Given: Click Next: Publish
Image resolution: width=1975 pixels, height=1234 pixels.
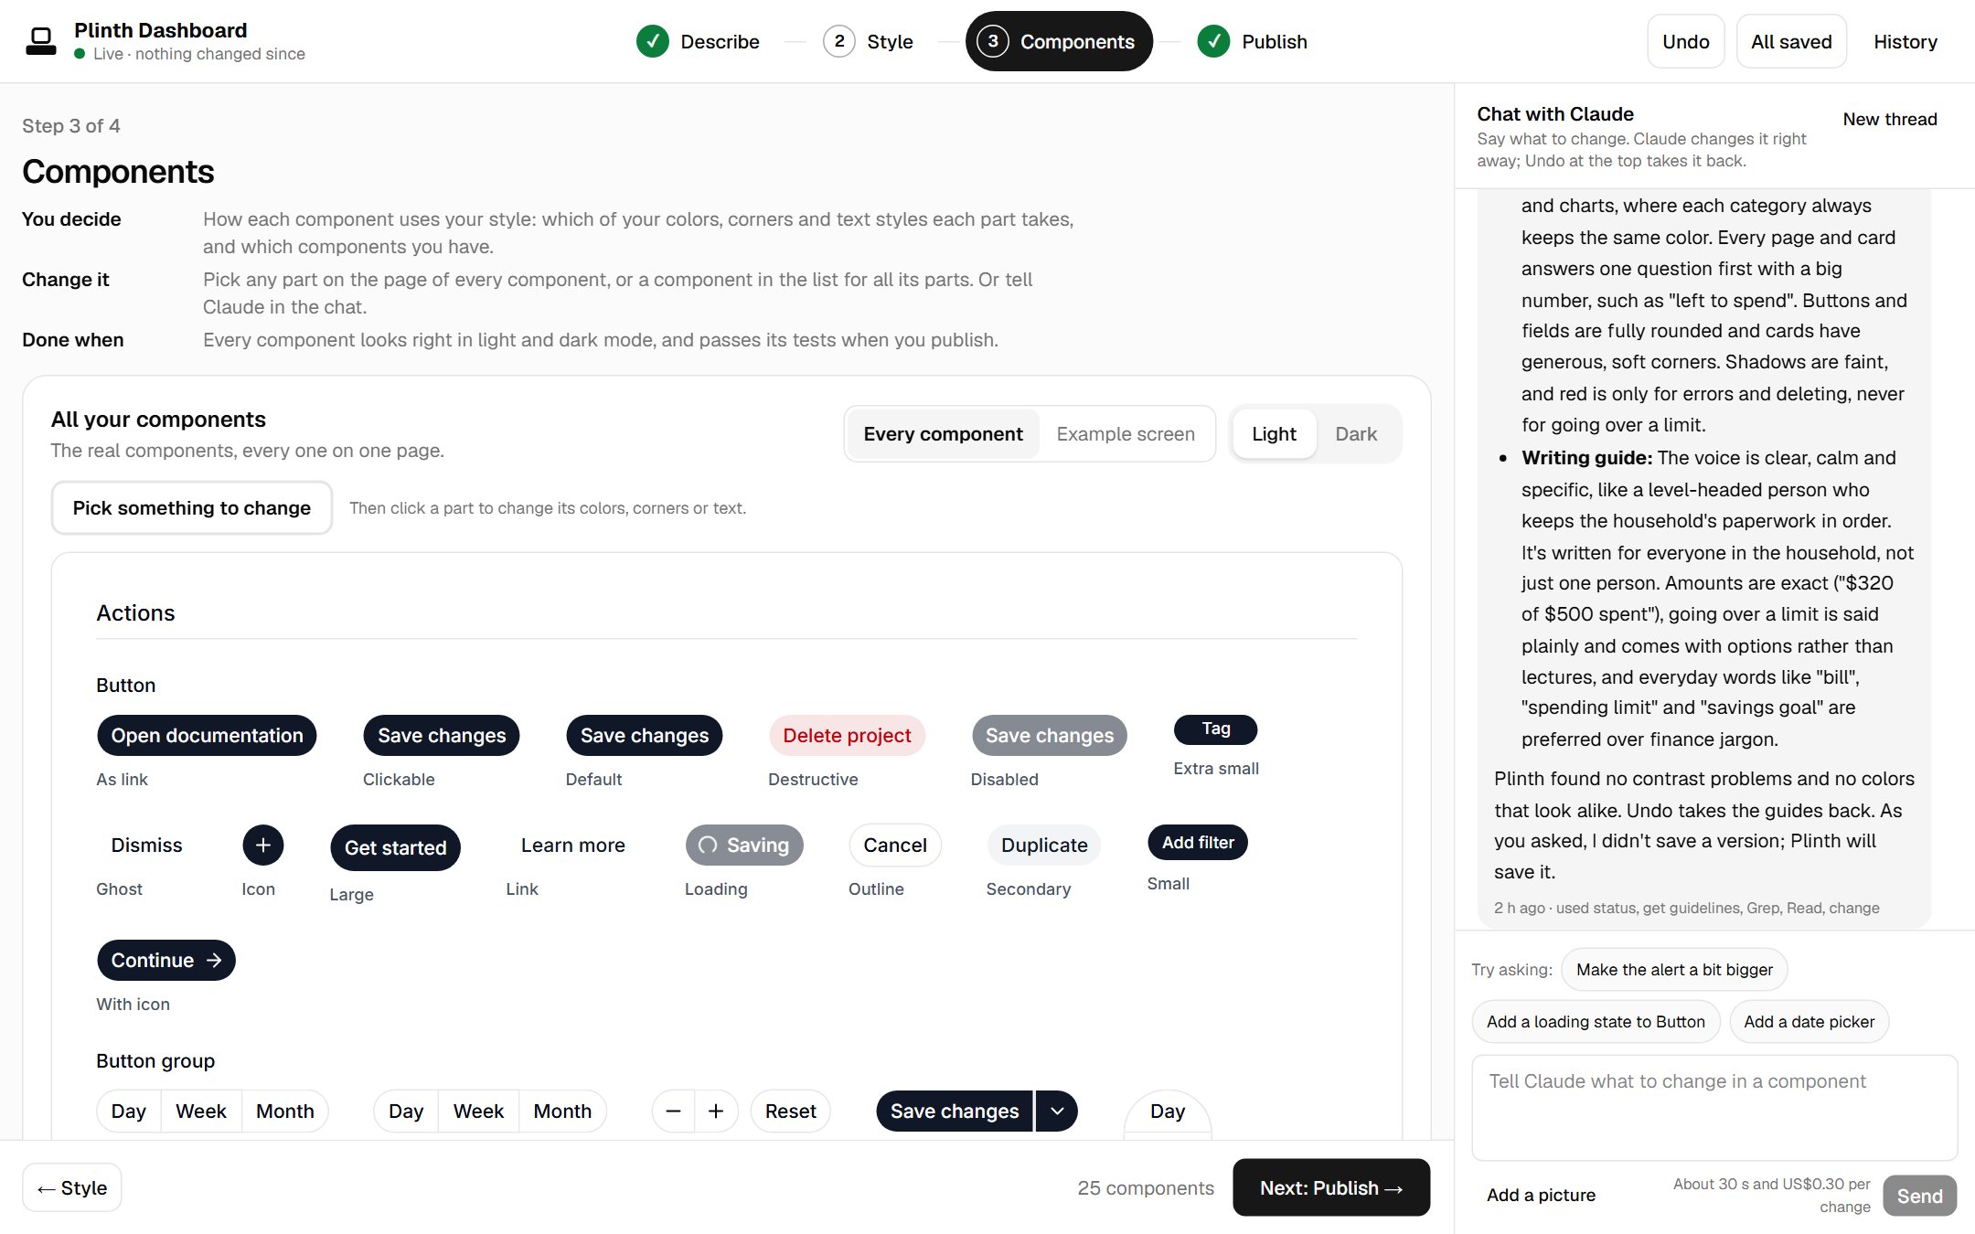Looking at the screenshot, I should [1331, 1187].
